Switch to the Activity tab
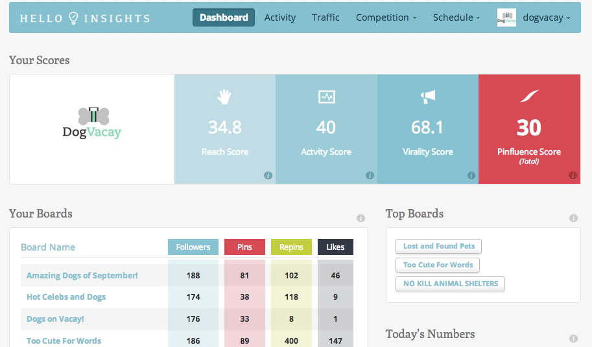Viewport: 592px width, 347px height. (x=279, y=17)
